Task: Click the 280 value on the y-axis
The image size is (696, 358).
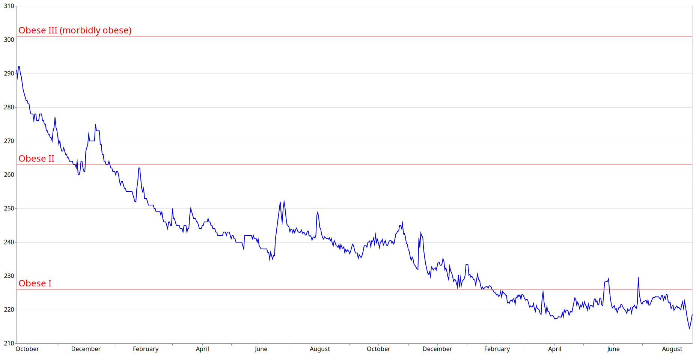Action: [9, 107]
